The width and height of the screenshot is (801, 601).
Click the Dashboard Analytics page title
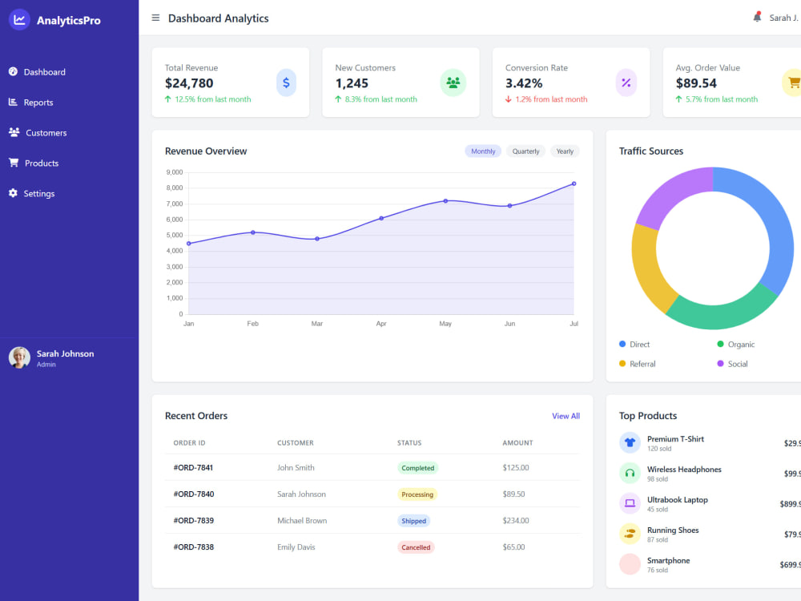218,18
